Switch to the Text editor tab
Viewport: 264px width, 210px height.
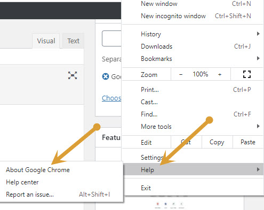[x=73, y=41]
